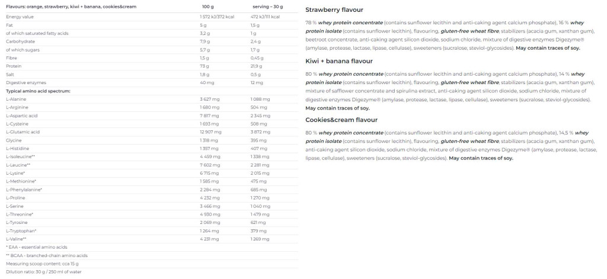Image resolution: width=607 pixels, height=279 pixels.
Task: Select the L-Tryptophan* row label
Action: click(21, 230)
